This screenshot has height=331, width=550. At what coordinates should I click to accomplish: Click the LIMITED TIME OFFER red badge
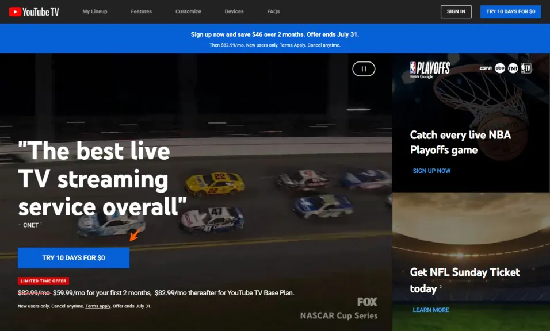point(44,281)
